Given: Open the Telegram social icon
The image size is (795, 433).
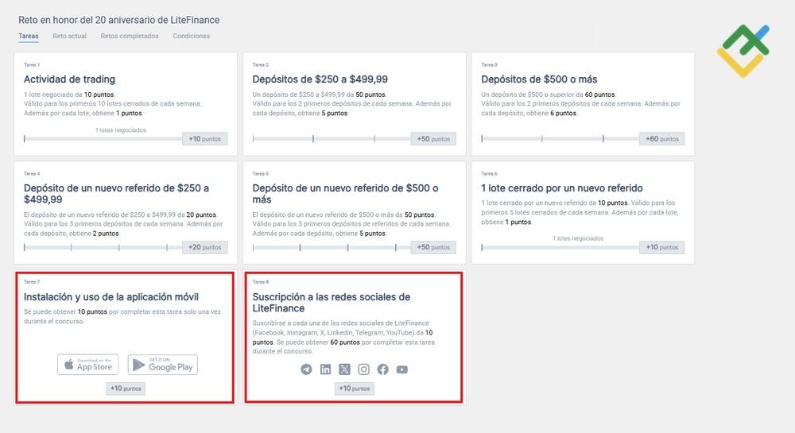Looking at the screenshot, I should (306, 369).
